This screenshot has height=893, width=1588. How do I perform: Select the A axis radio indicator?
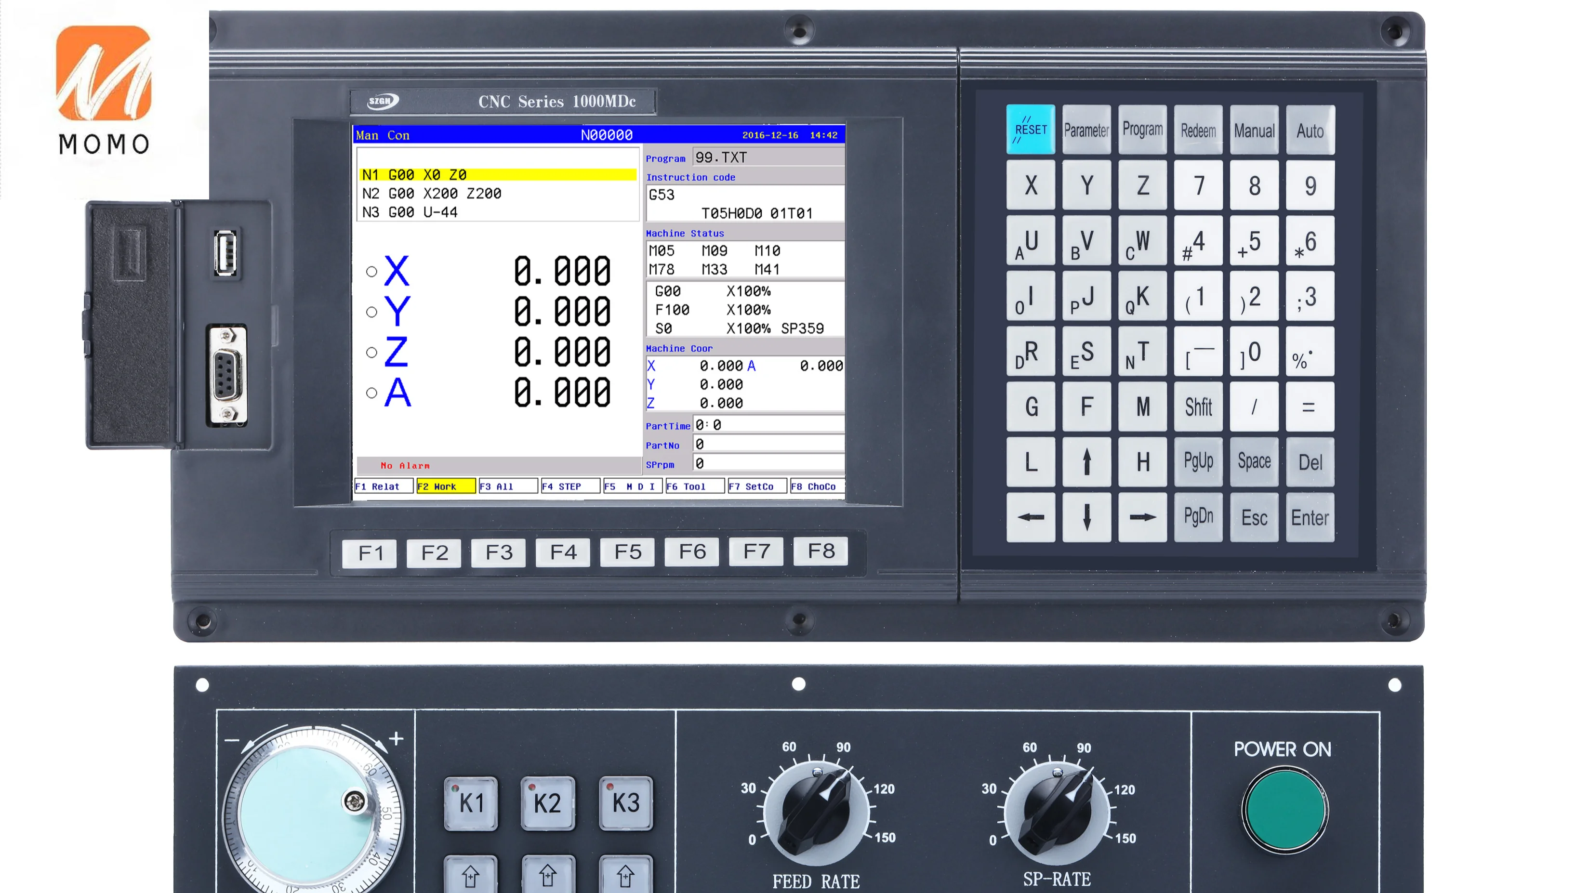pos(371,393)
